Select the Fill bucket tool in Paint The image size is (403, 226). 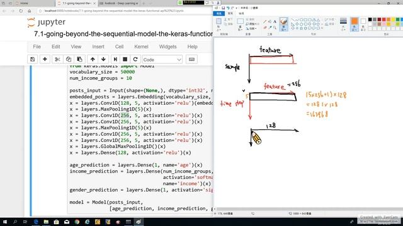pos(270,22)
